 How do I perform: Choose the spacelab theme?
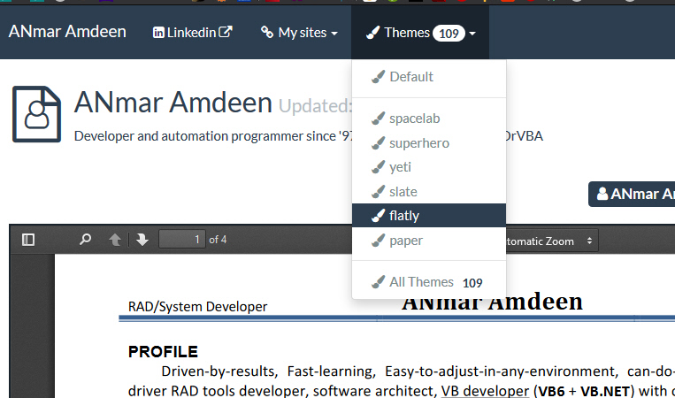click(x=414, y=119)
